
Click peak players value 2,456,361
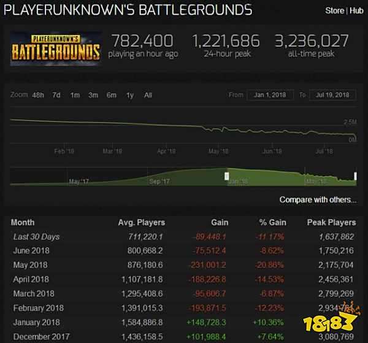pos(336,279)
